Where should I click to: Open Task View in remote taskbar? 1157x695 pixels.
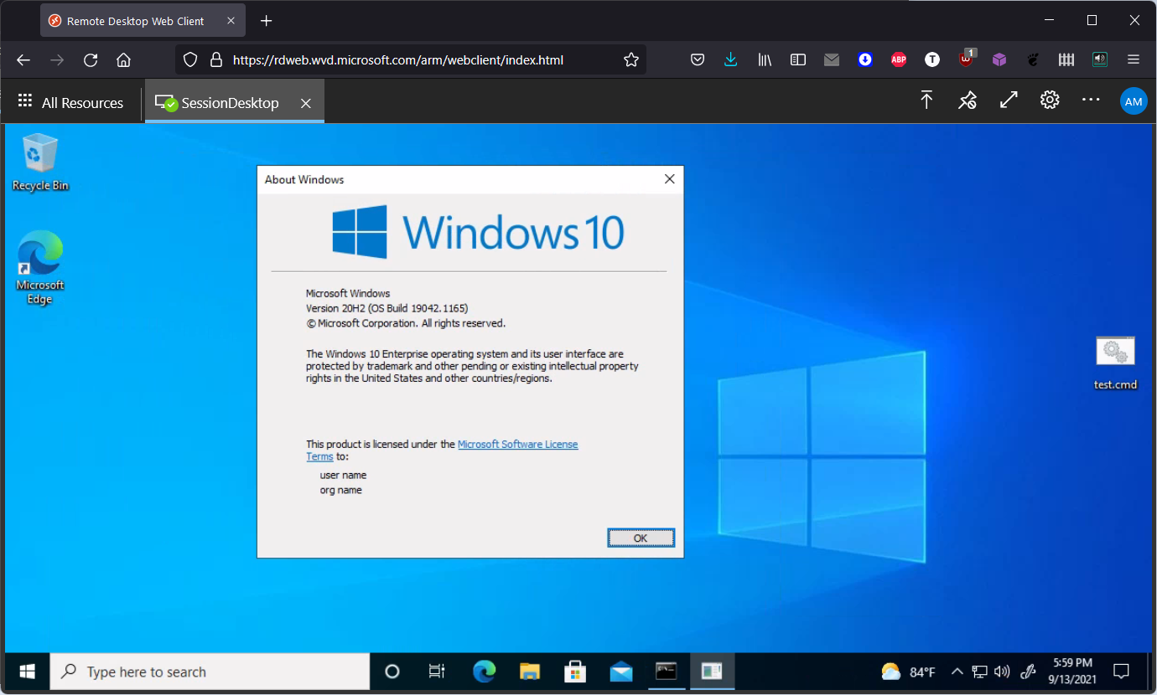tap(437, 672)
